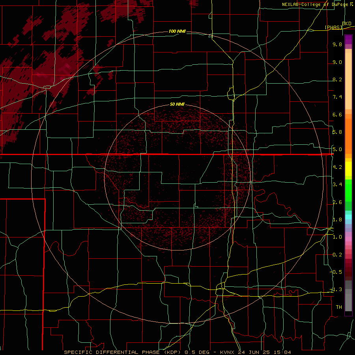Click the 6.6 scale value
Image resolution: width=355 pixels, height=355 pixels.
click(337, 114)
